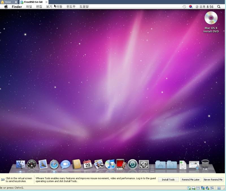
Task: Click the VMware message log icon
Action: tap(219, 188)
